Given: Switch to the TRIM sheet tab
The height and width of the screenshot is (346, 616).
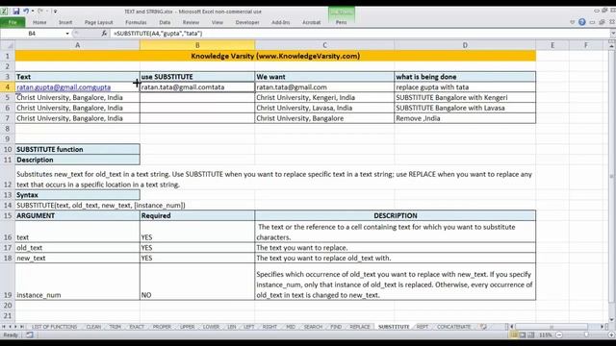Looking at the screenshot, I should [x=115, y=327].
